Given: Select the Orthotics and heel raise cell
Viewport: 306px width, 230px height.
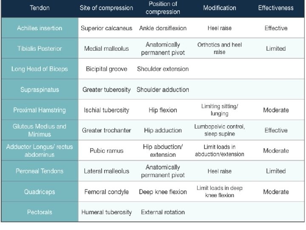Looking at the screenshot, I should click(219, 49).
